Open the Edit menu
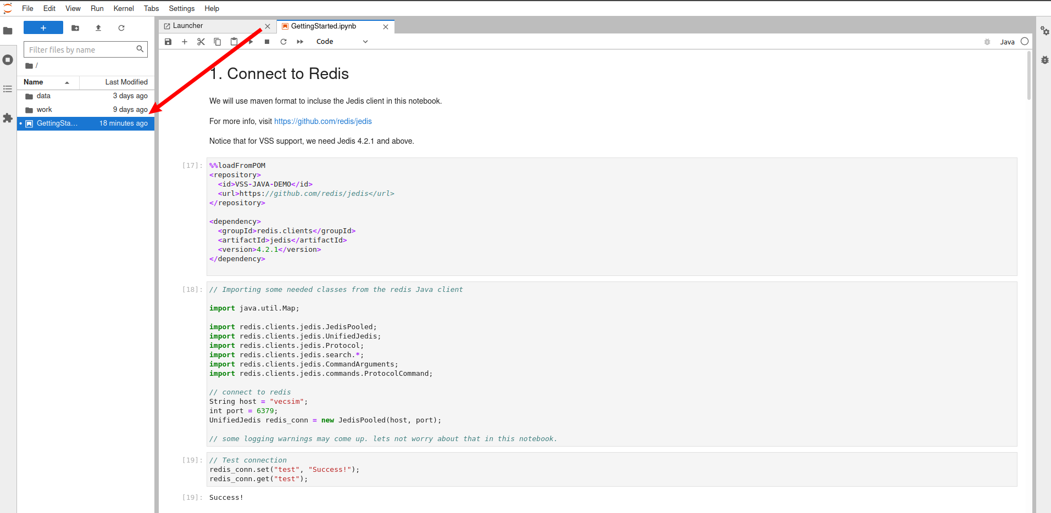Screen dimensions: 1051x513 point(49,8)
